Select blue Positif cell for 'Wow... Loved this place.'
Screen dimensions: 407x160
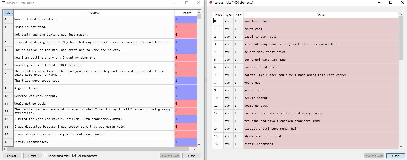click(x=186, y=19)
